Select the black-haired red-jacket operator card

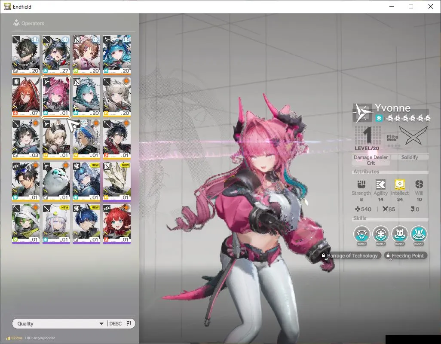coord(117,139)
